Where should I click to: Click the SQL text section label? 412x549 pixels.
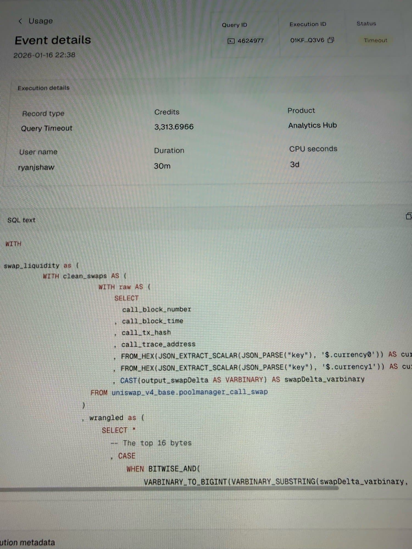pos(21,220)
